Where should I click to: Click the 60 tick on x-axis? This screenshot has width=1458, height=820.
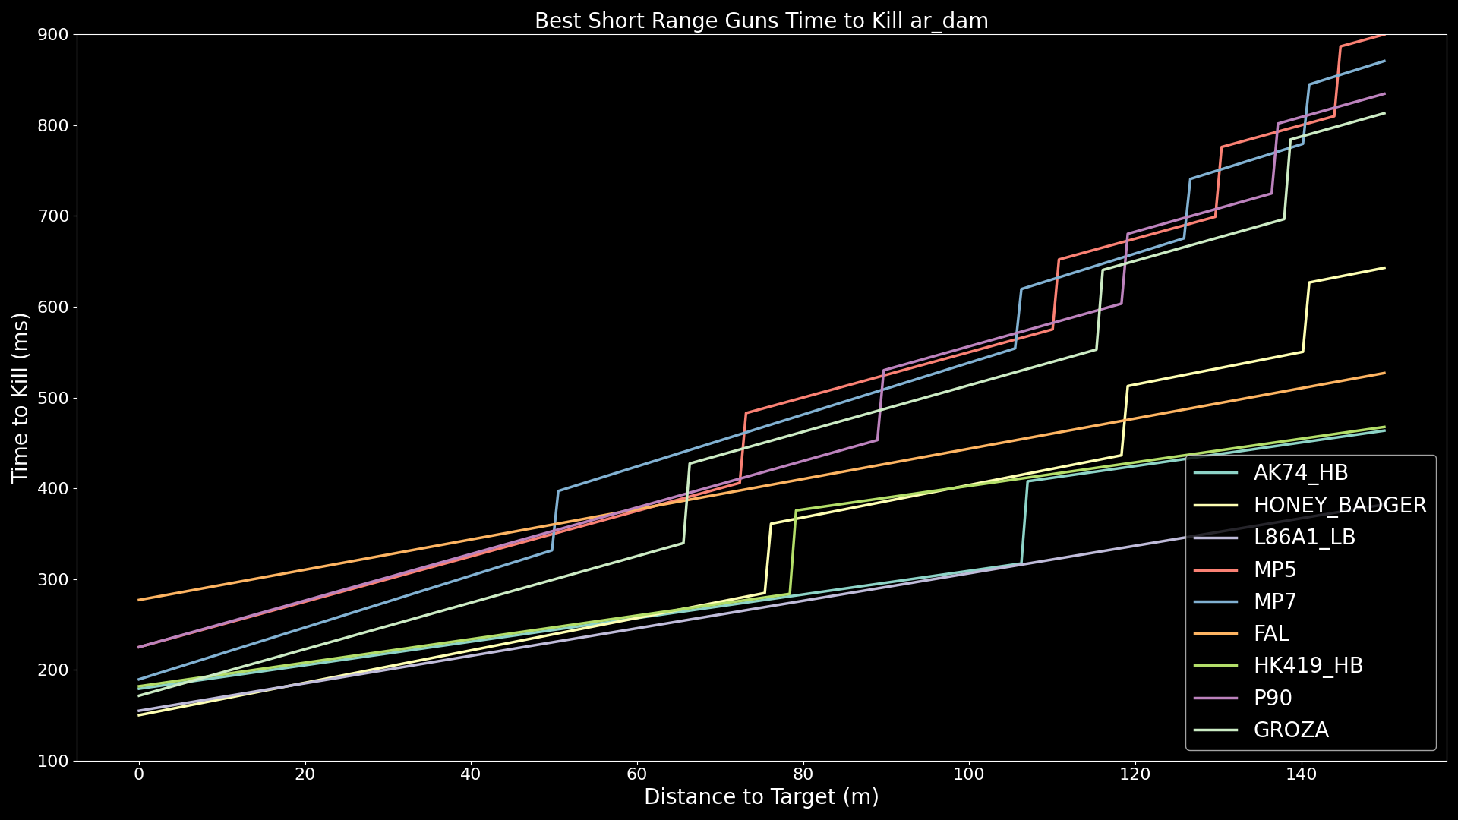click(636, 774)
